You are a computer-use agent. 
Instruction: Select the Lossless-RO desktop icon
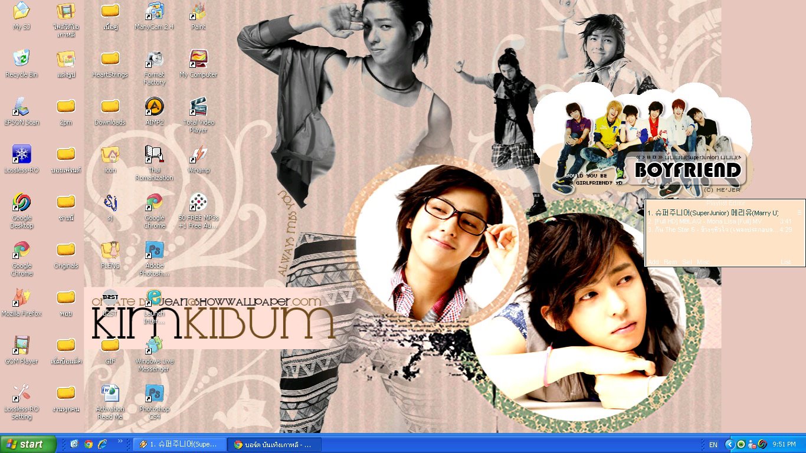click(22, 159)
